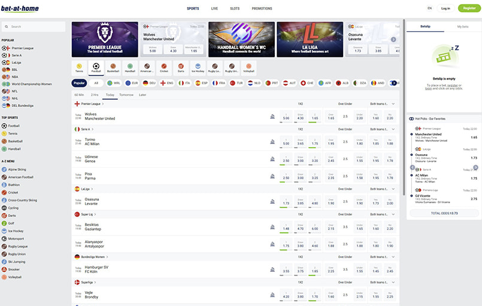Select the Handball sport icon tile

coord(130,68)
